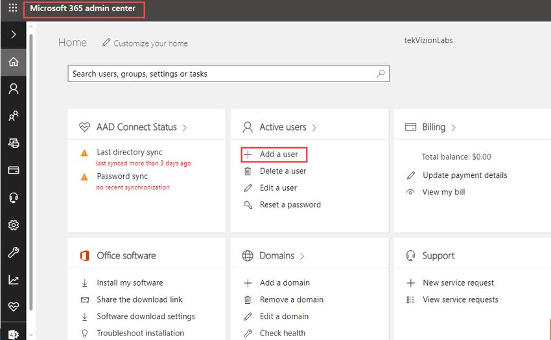
Task: Open Active users card chevron
Action: (x=314, y=127)
